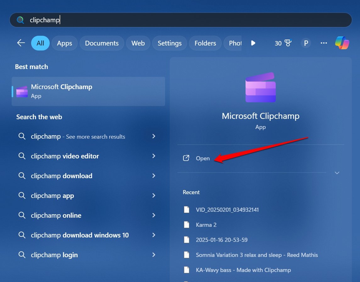Expand arrow for clipchamp video editor

154,156
